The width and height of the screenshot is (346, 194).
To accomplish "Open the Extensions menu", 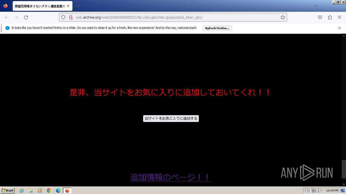I will [330, 17].
